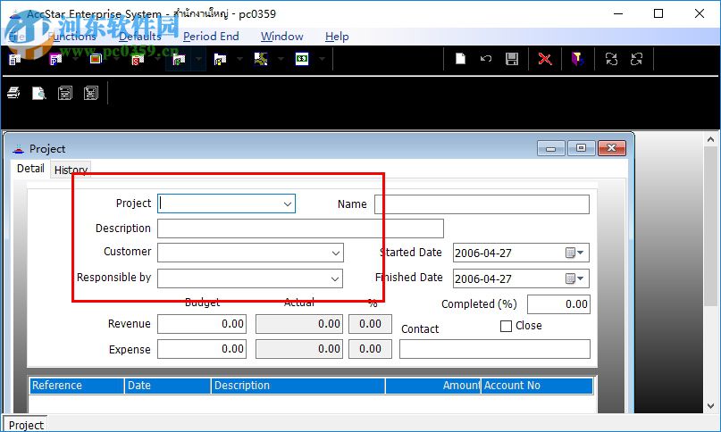The width and height of the screenshot is (721, 432).
Task: Click the red screen toolbar icon
Action: [96, 59]
